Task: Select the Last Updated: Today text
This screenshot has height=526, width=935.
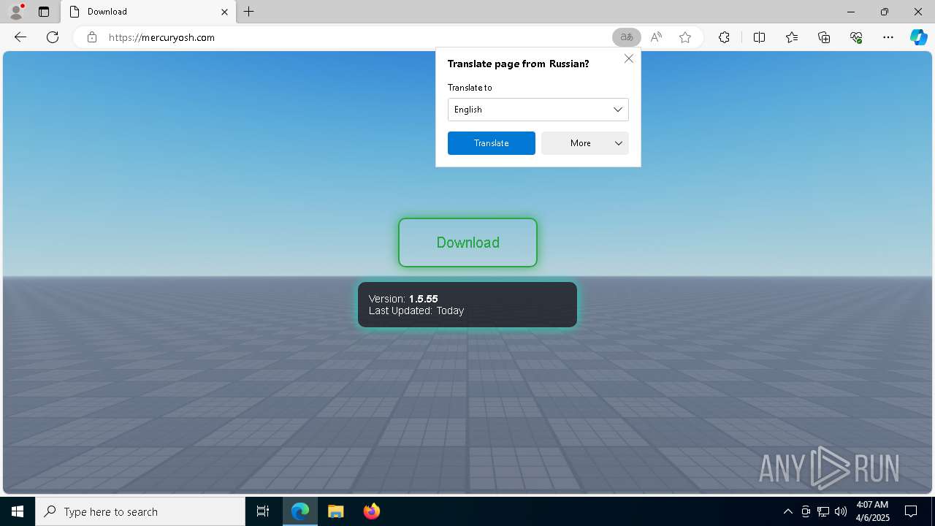Action: [416, 310]
